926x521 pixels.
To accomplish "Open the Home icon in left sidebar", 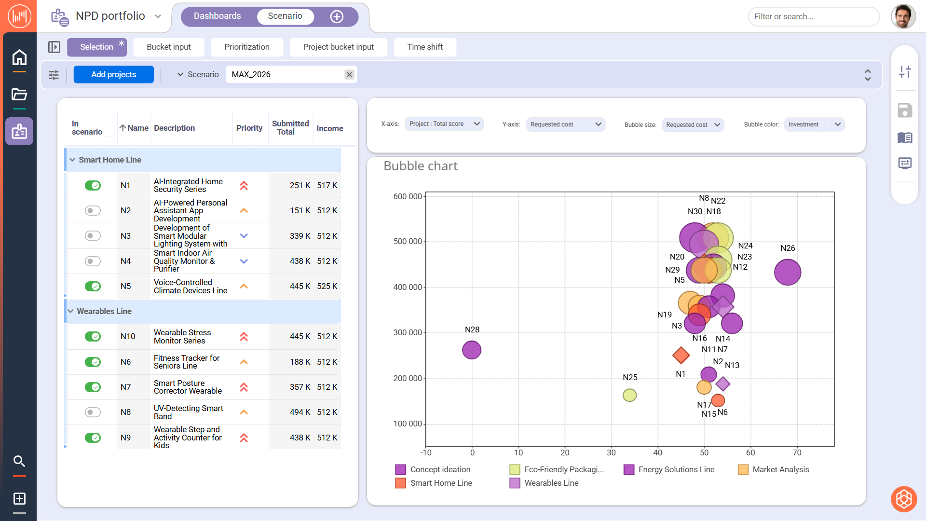I will pyautogui.click(x=19, y=57).
